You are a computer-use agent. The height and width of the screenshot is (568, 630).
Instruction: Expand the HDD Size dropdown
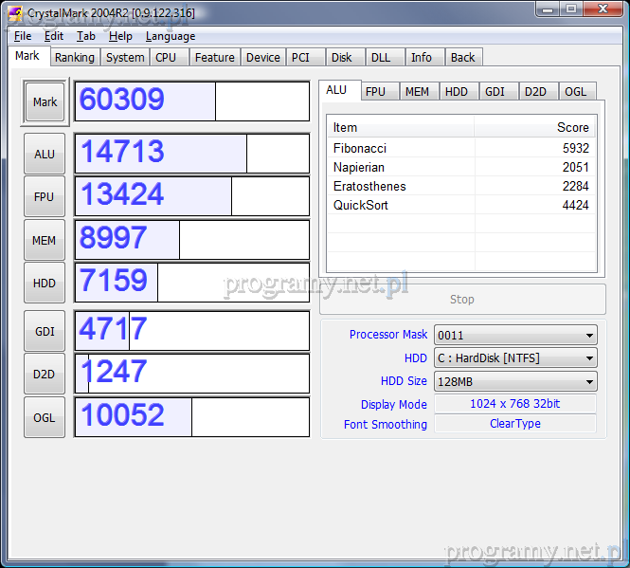pyautogui.click(x=514, y=381)
